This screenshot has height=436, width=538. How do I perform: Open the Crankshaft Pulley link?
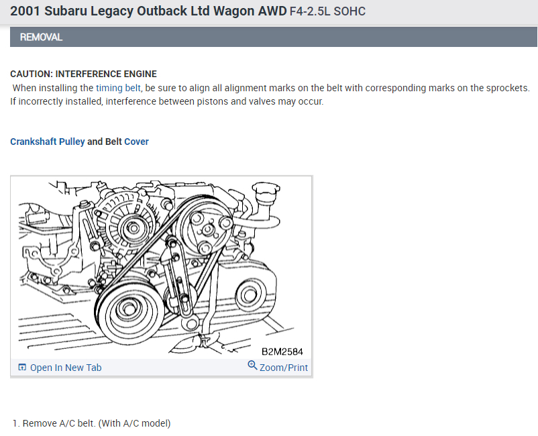point(48,142)
